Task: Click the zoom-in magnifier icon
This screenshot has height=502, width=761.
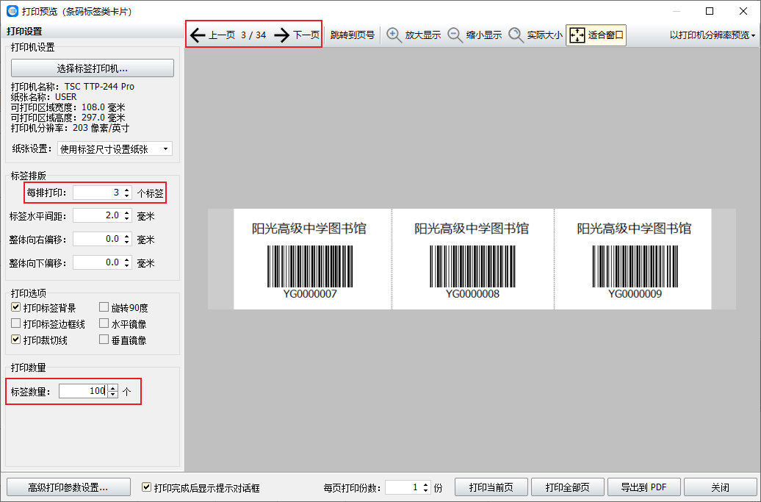Action: tap(394, 35)
